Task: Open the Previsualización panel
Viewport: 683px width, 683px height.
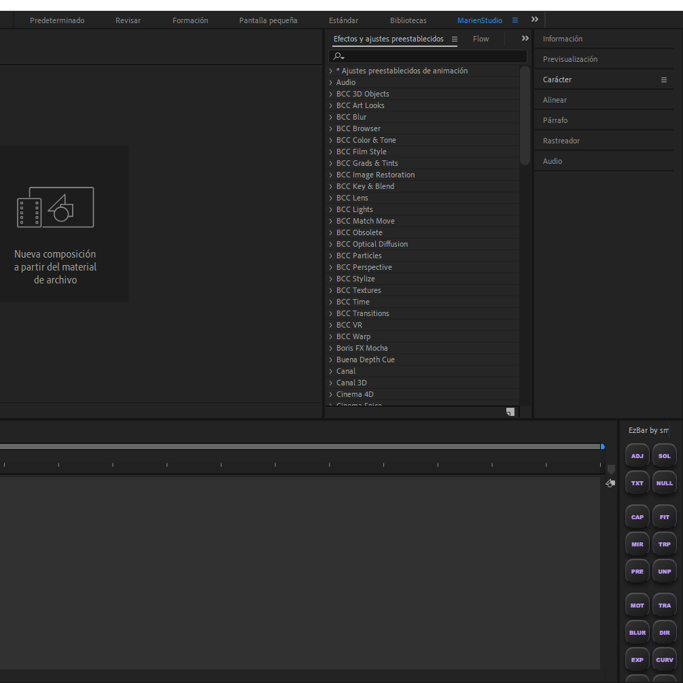Action: coord(570,59)
